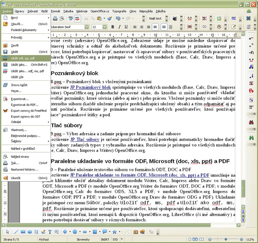Choose Ukončit menu entry
The height and width of the screenshot is (243, 258).
[26, 178]
